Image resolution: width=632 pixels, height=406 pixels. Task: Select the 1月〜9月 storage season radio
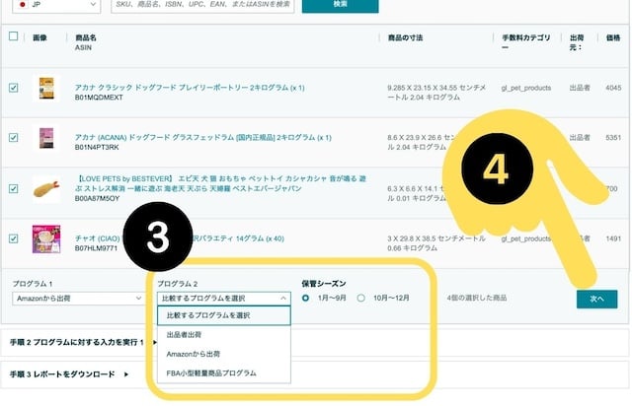(x=306, y=298)
